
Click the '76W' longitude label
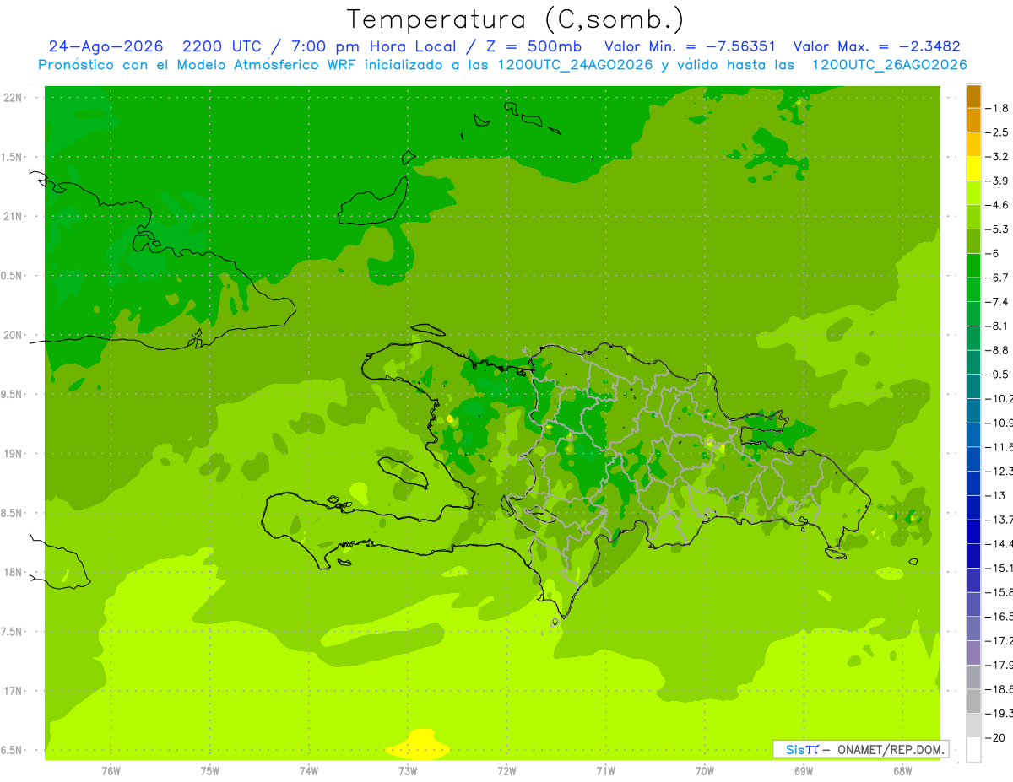111,771
